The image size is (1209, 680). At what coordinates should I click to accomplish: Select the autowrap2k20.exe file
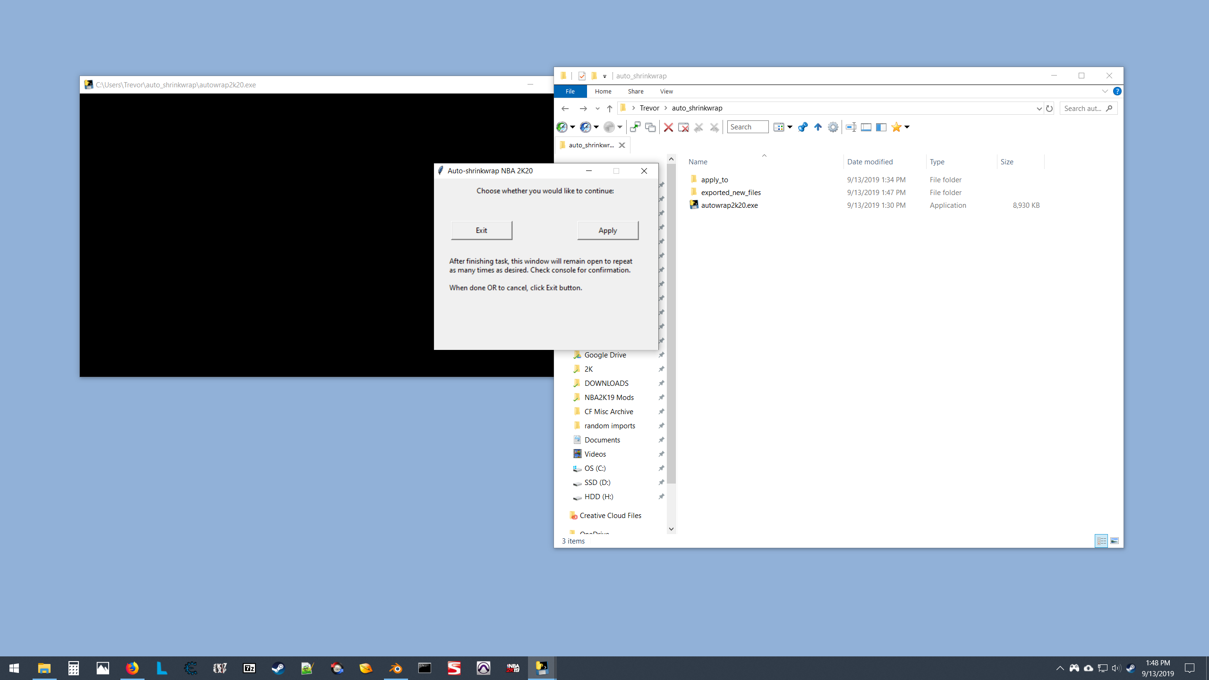(x=729, y=205)
